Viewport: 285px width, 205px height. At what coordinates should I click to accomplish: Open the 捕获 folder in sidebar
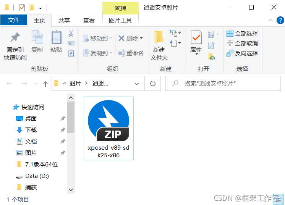click(26, 187)
